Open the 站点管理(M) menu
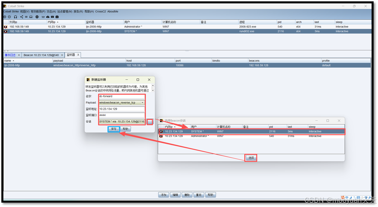This screenshot has width=378, height=207. [65, 11]
